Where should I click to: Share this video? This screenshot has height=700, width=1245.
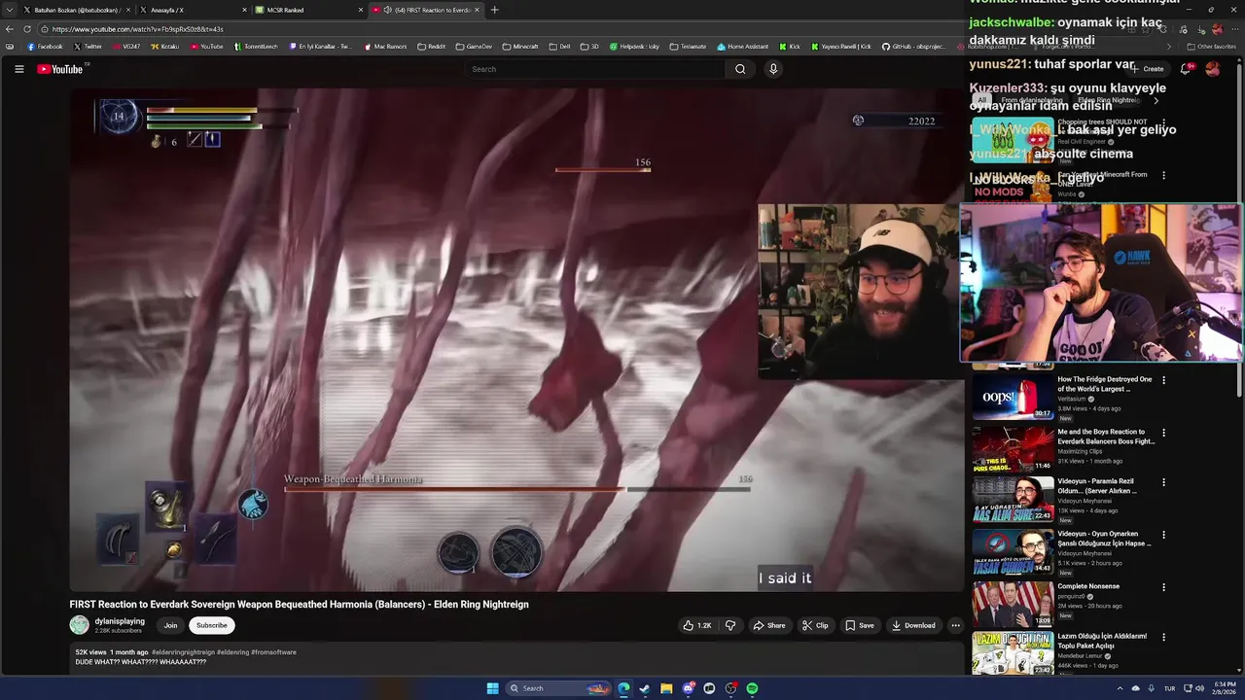click(768, 625)
